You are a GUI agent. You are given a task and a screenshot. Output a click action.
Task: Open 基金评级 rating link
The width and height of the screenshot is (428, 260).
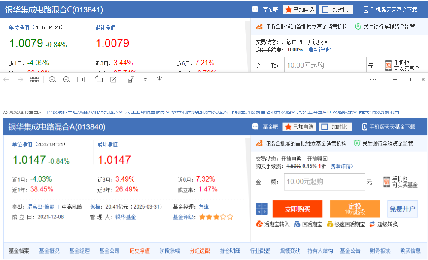click(183, 217)
